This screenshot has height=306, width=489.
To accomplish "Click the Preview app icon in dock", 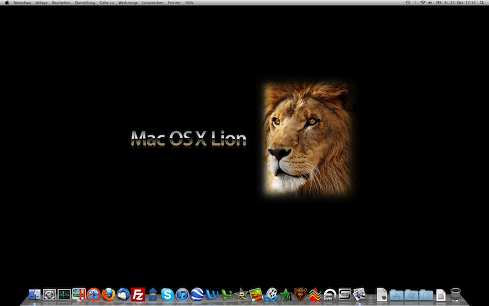I will 359,295.
